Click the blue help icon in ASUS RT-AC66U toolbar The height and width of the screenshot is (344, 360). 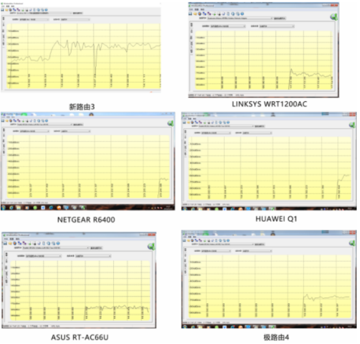(x=58, y=243)
